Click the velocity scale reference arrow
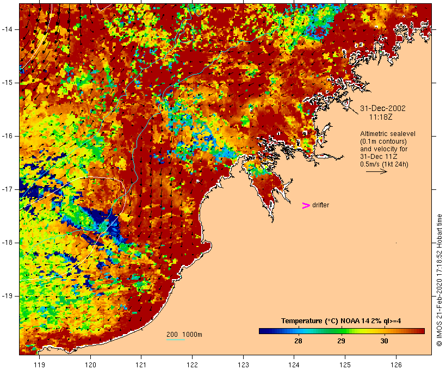The height and width of the screenshot is (370, 446). tap(376, 171)
